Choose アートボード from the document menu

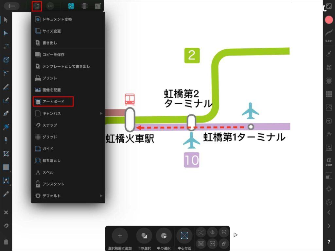click(x=53, y=102)
